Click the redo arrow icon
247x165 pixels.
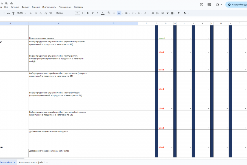click(4, 13)
